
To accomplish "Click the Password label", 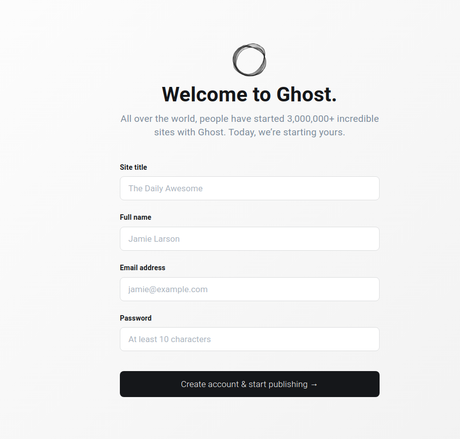I will [x=136, y=318].
